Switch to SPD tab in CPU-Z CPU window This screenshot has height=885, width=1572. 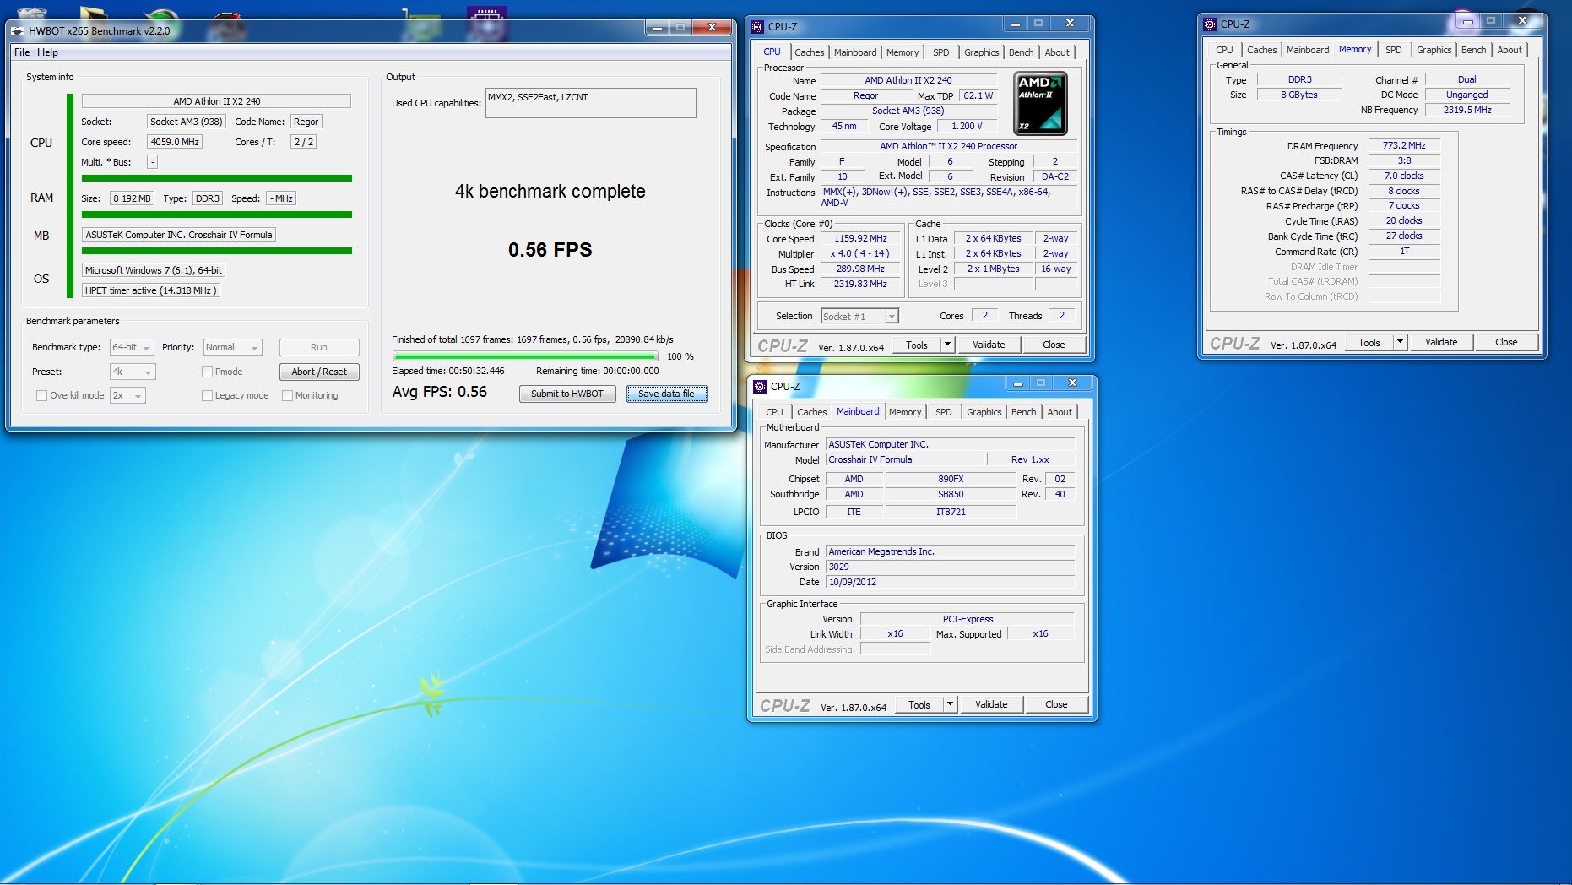pyautogui.click(x=940, y=52)
